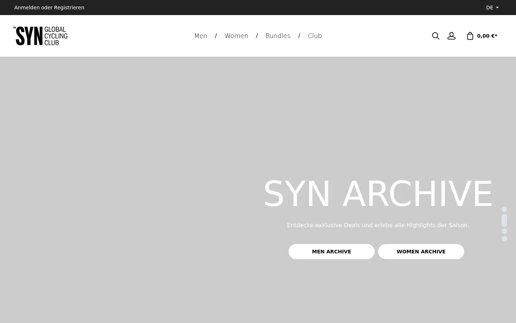
Task: Open the user account icon
Action: (x=451, y=36)
